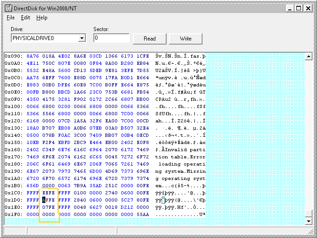Viewport: 317px width, 238px height.
Task: Select hex value 1CFE on row 0x090
Action: (143, 56)
